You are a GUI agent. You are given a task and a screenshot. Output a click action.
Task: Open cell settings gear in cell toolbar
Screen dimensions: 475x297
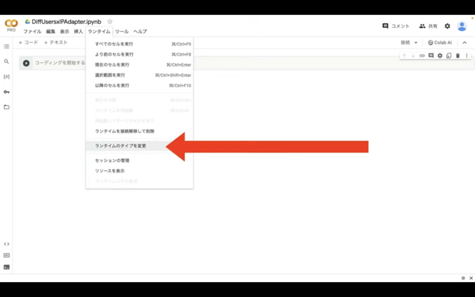[x=440, y=56]
